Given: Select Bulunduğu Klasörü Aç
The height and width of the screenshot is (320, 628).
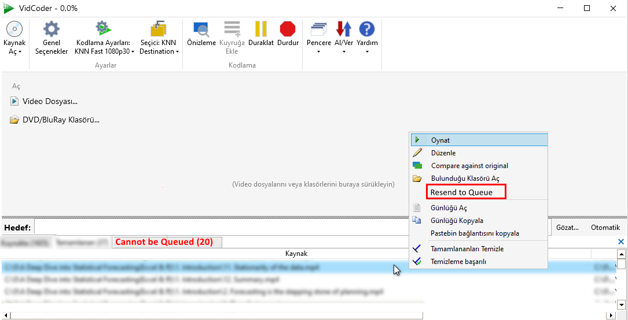Looking at the screenshot, I should pyautogui.click(x=479, y=178).
